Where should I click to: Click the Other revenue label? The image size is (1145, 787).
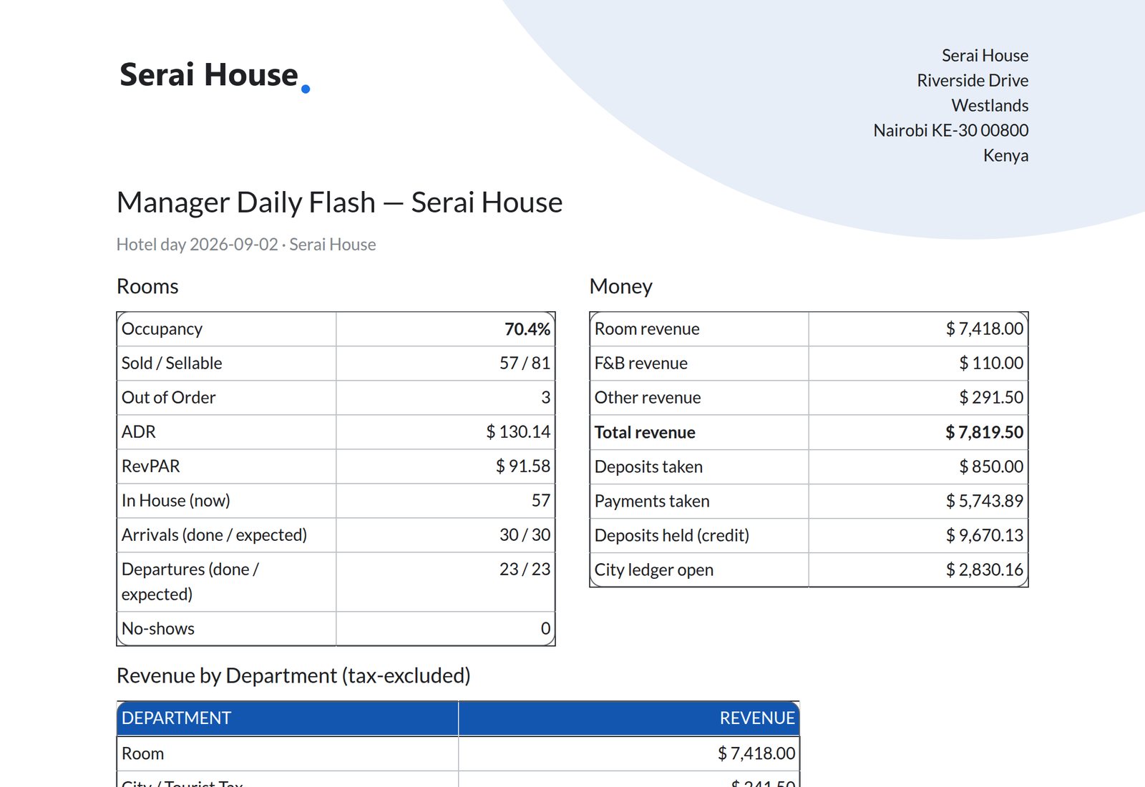pos(648,398)
